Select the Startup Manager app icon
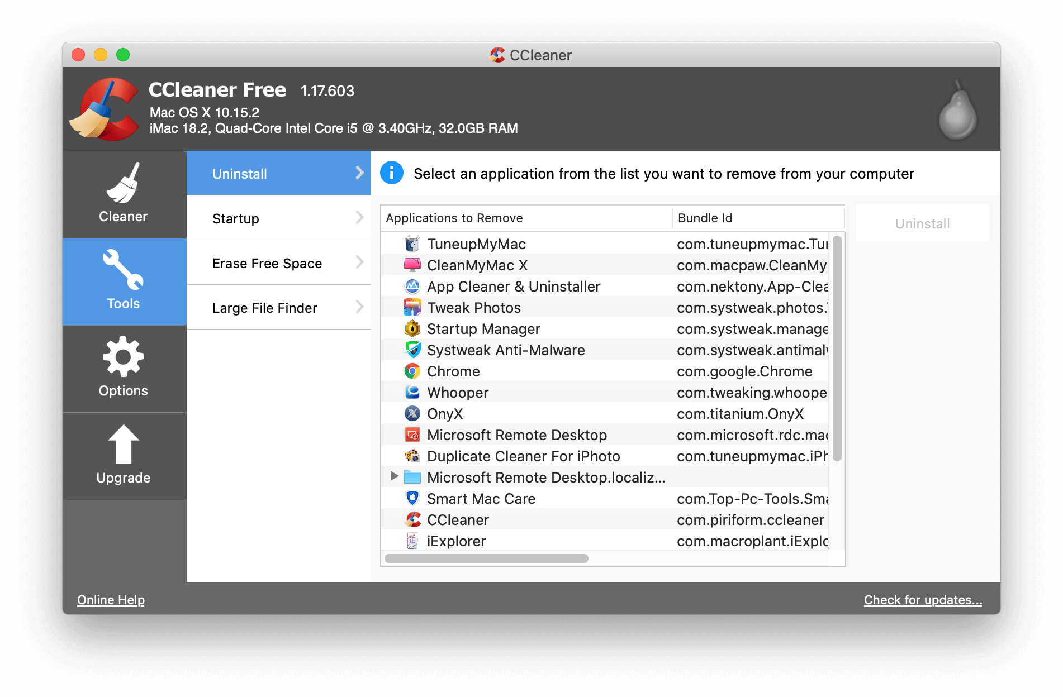The image size is (1063, 697). click(412, 328)
